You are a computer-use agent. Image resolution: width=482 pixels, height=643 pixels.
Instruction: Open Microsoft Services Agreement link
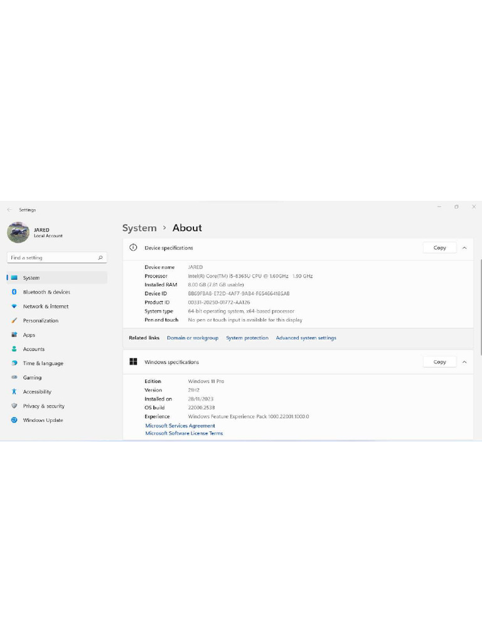tap(180, 426)
